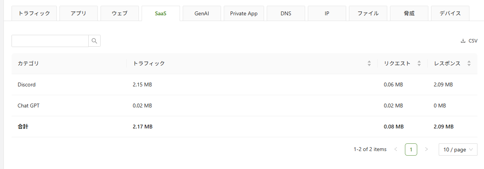Download the table as CSV
The image size is (484, 169).
click(469, 41)
